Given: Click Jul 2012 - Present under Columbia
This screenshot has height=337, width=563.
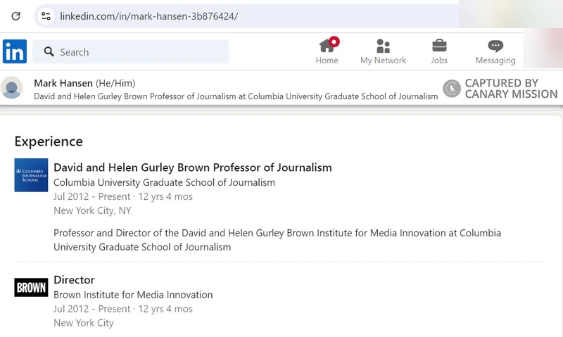Looking at the screenshot, I should (92, 197).
